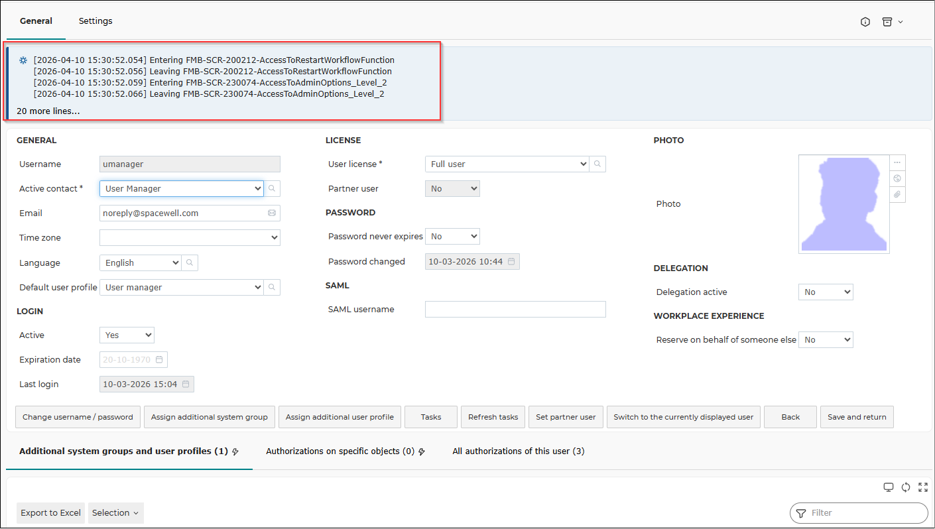Open the Time zone dropdown
The width and height of the screenshot is (935, 529).
click(190, 237)
